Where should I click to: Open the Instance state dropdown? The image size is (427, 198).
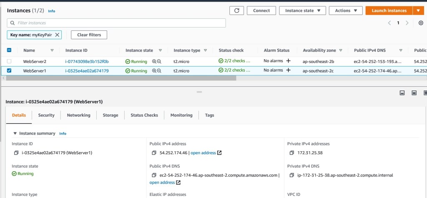[302, 11]
